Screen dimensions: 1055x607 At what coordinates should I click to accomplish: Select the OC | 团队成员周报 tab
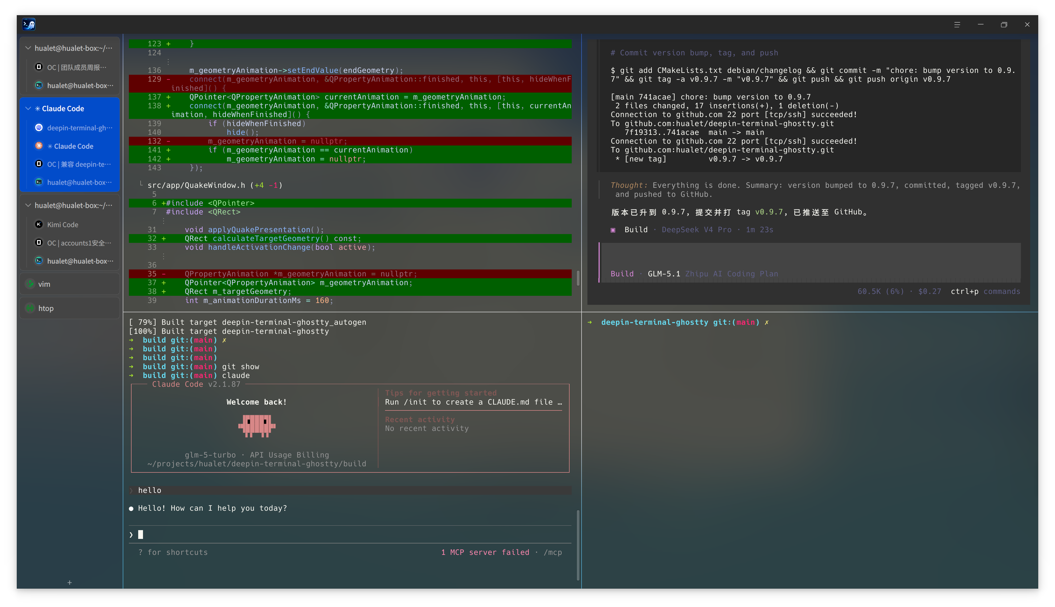click(73, 67)
